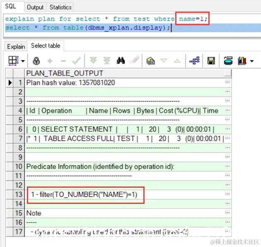Open the Output tab
The height and width of the screenshot is (247, 261).
point(35,7)
